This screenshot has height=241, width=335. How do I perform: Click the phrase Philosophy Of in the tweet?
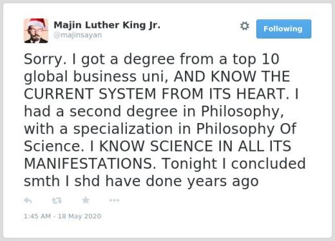pyautogui.click(x=246, y=130)
